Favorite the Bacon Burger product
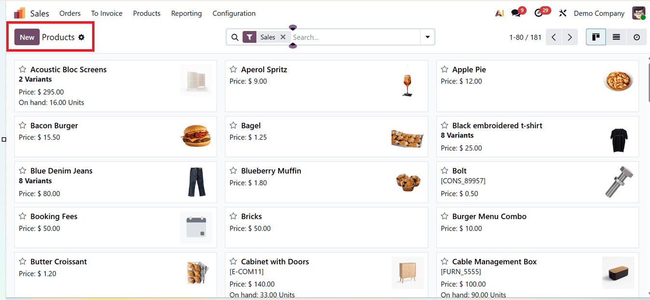This screenshot has height=300, width=650. pos(22,125)
